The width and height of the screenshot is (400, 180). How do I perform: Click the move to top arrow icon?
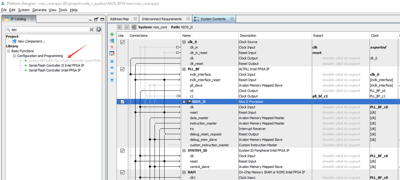click(x=112, y=61)
